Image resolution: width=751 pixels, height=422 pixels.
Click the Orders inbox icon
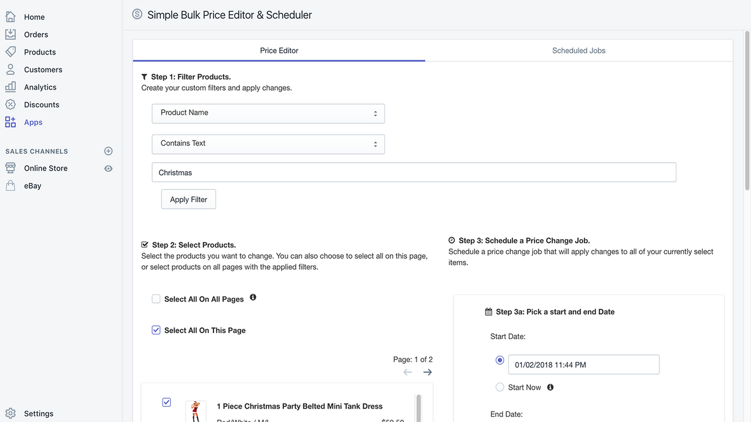tap(10, 34)
